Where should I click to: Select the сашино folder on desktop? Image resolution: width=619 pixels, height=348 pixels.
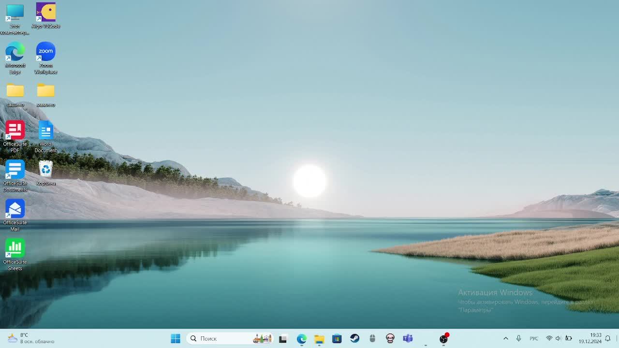click(15, 95)
